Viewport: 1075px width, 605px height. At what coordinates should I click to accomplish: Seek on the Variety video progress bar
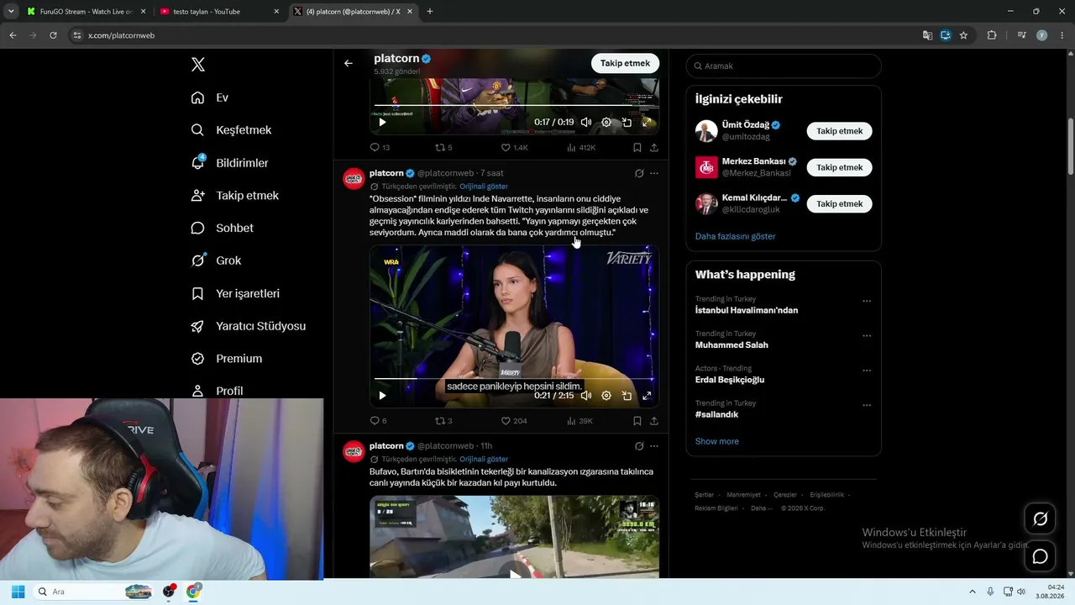pyautogui.click(x=514, y=379)
